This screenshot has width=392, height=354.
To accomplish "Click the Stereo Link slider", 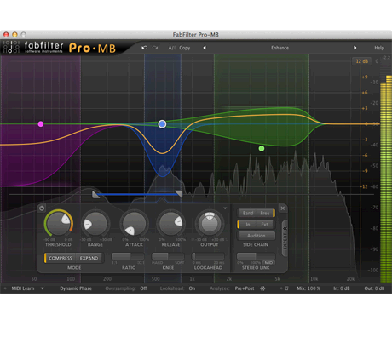I will tap(256, 256).
